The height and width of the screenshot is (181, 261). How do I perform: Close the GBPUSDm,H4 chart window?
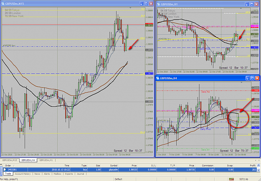257,78
